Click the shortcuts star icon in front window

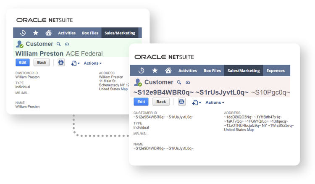tap(155, 71)
